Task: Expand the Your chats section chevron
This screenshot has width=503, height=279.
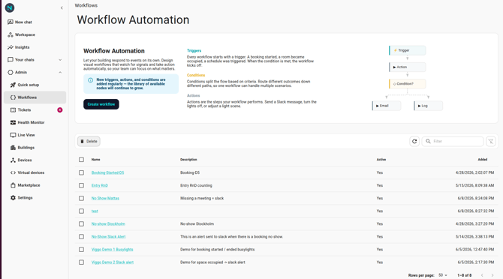Action: pos(60,60)
